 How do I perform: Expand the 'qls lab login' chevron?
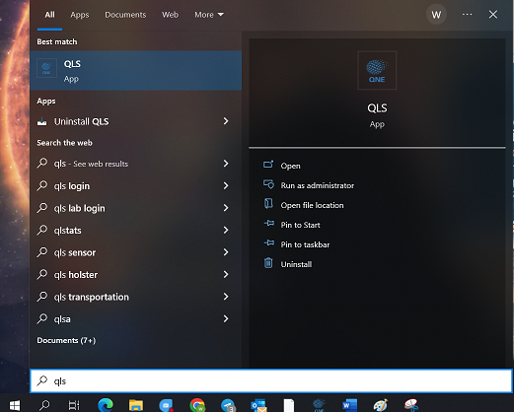tap(226, 208)
